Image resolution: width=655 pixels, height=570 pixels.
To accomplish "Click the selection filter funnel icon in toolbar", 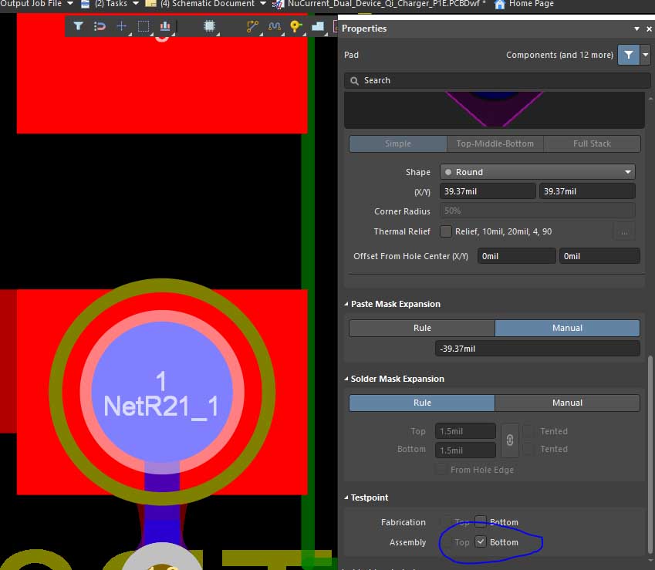I will pyautogui.click(x=78, y=26).
